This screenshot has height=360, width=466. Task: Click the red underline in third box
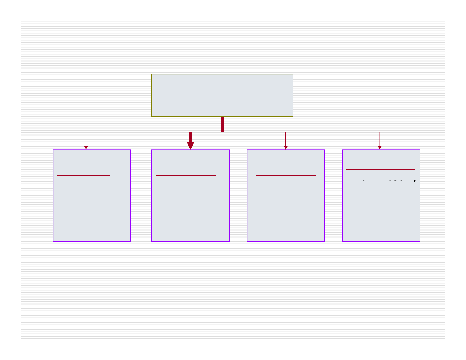tap(285, 175)
